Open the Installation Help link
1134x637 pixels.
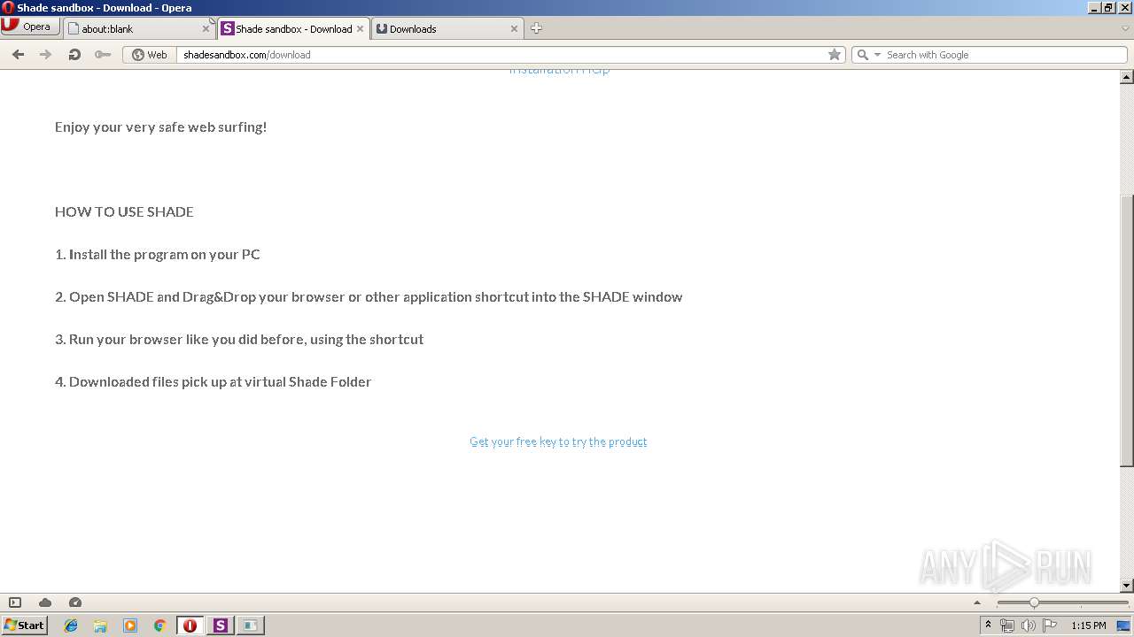tap(559, 70)
